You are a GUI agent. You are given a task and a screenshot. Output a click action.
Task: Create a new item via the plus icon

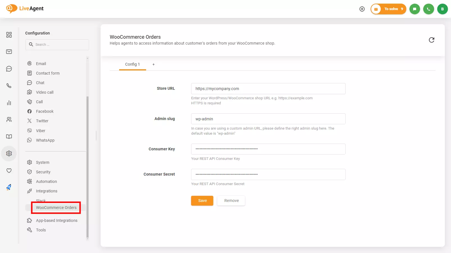(362, 9)
